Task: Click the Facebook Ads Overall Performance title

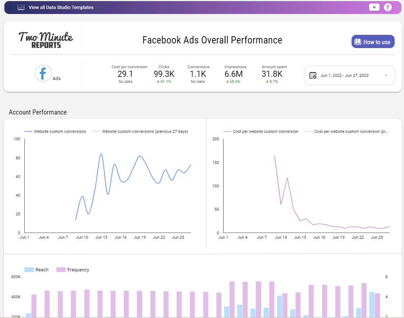Action: click(x=212, y=40)
